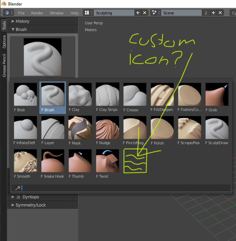Delete the Sculpting screen layout
Viewport: 236px width, 241px height.
point(145,13)
